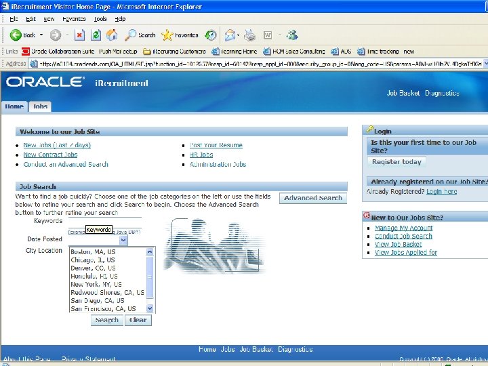The width and height of the screenshot is (488, 366).
Task: Open the Recruiting Customers folder icon
Action: tap(147, 52)
